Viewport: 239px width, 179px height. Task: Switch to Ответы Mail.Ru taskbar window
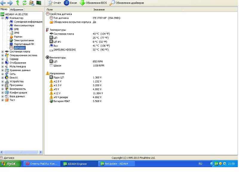pyautogui.click(x=42, y=164)
